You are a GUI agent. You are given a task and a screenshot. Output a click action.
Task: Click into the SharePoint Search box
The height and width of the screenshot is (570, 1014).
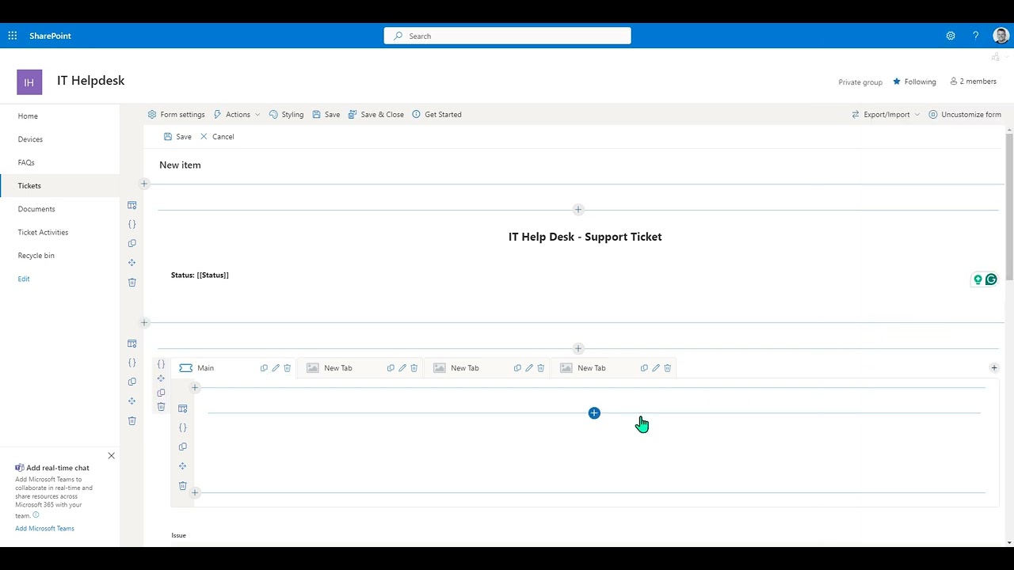pos(508,36)
